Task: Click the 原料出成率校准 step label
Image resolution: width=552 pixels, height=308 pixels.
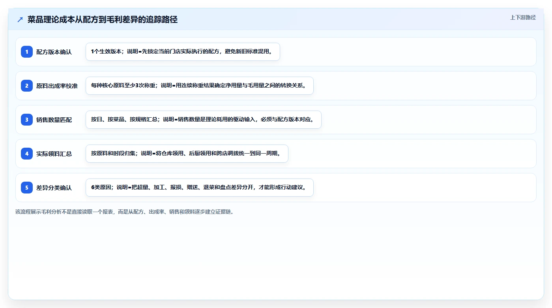Action: pyautogui.click(x=57, y=86)
